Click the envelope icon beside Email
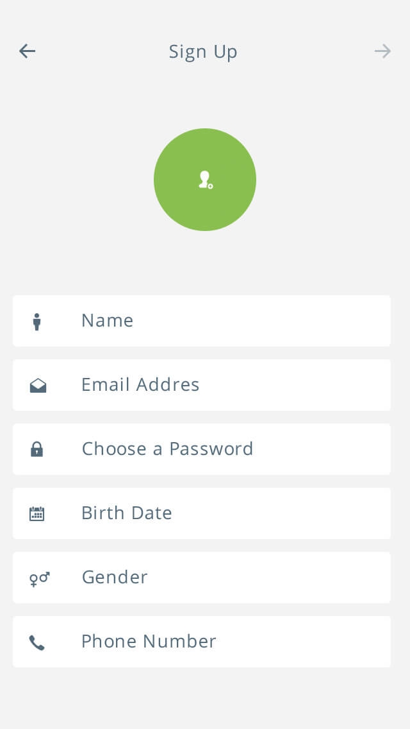410x729 pixels. [x=38, y=386]
